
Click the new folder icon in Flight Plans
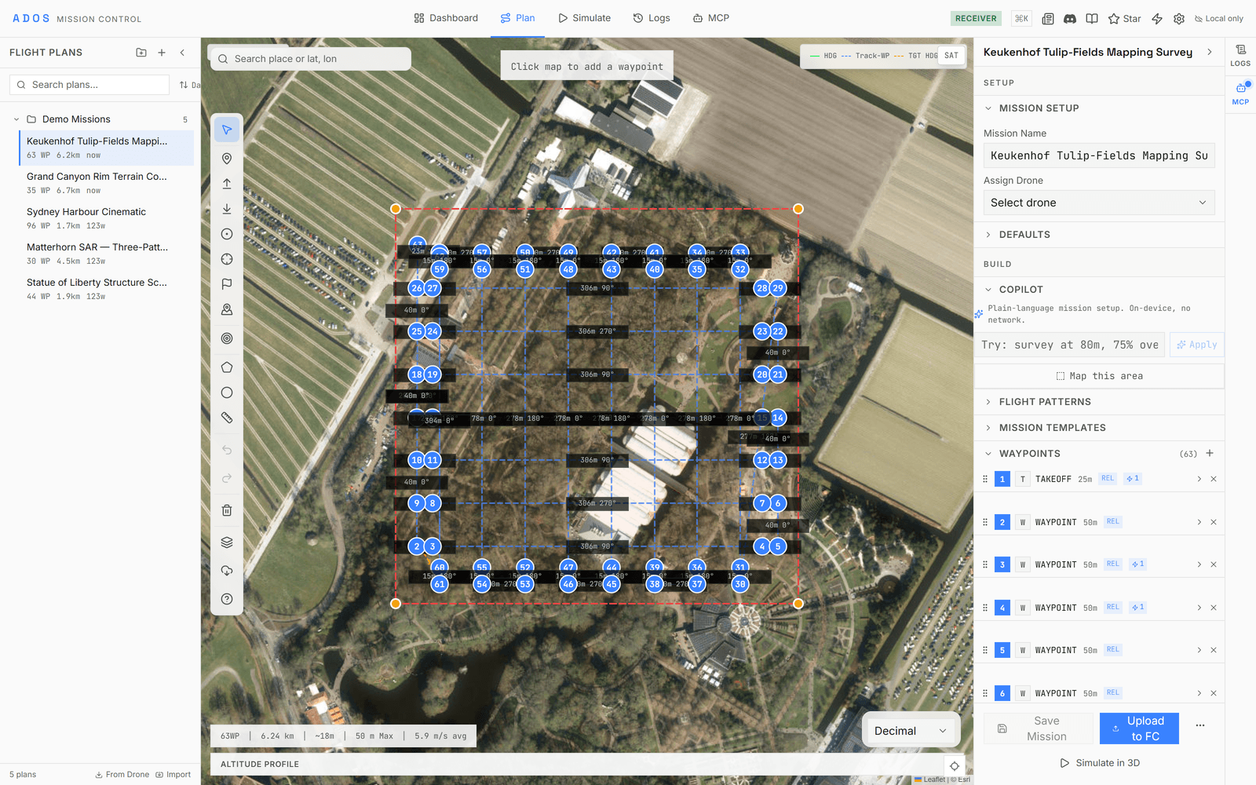[x=141, y=53]
